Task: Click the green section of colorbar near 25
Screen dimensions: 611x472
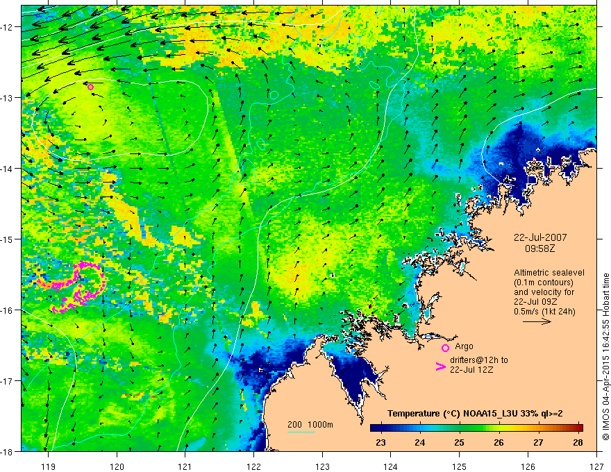Action: [460, 428]
